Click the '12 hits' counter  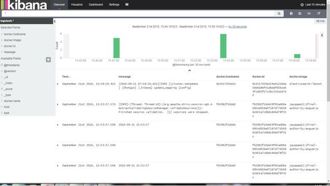(x=320, y=21)
